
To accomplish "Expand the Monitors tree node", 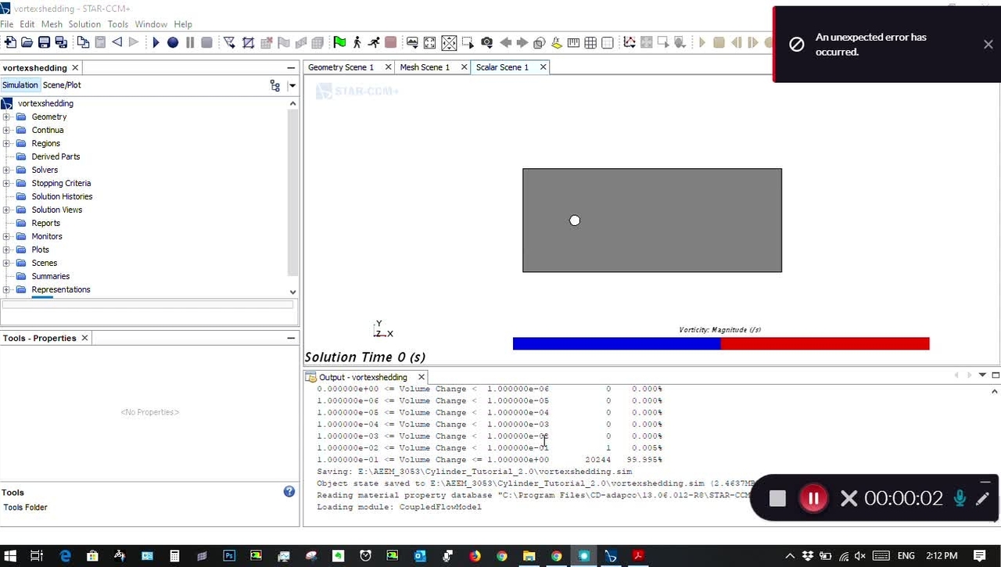I will tap(6, 236).
